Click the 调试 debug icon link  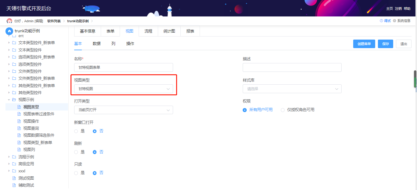point(381,21)
